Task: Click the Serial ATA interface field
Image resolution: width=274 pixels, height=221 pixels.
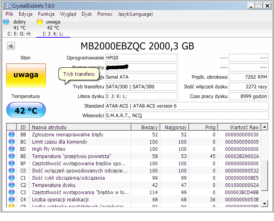Action: coord(141,77)
